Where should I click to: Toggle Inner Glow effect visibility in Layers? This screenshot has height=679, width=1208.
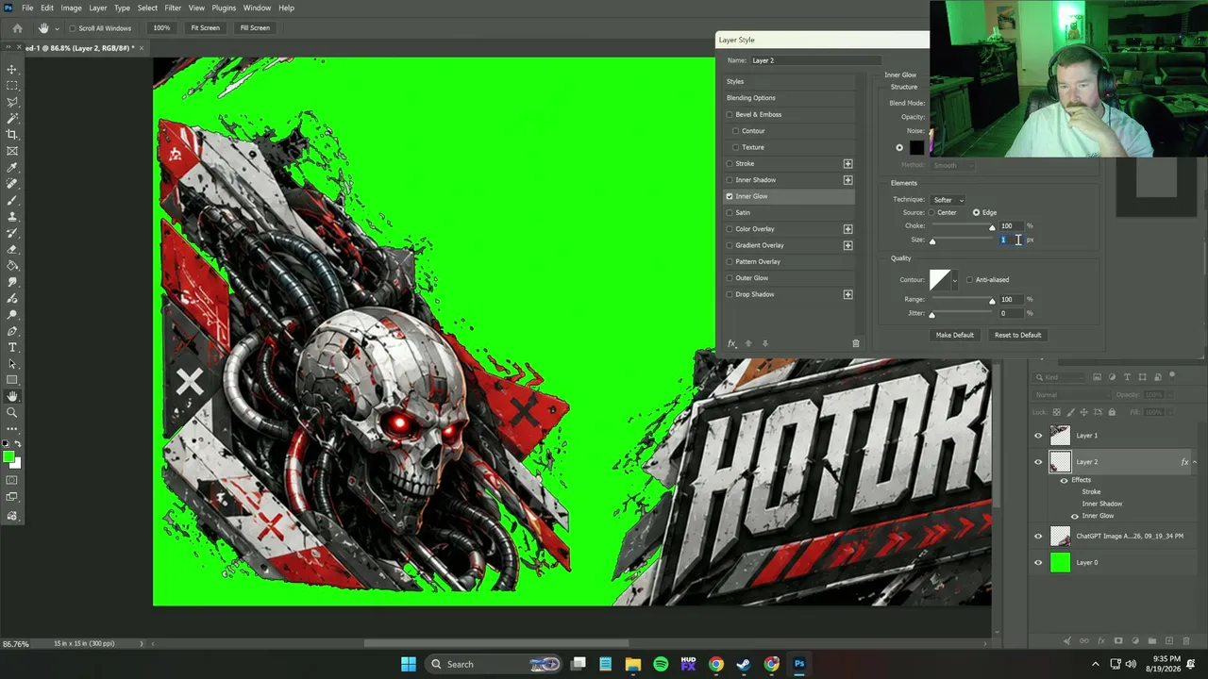click(x=1075, y=516)
